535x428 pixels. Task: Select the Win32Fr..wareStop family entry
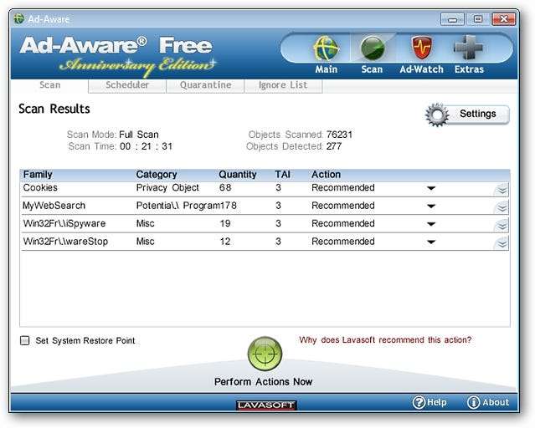click(x=65, y=242)
